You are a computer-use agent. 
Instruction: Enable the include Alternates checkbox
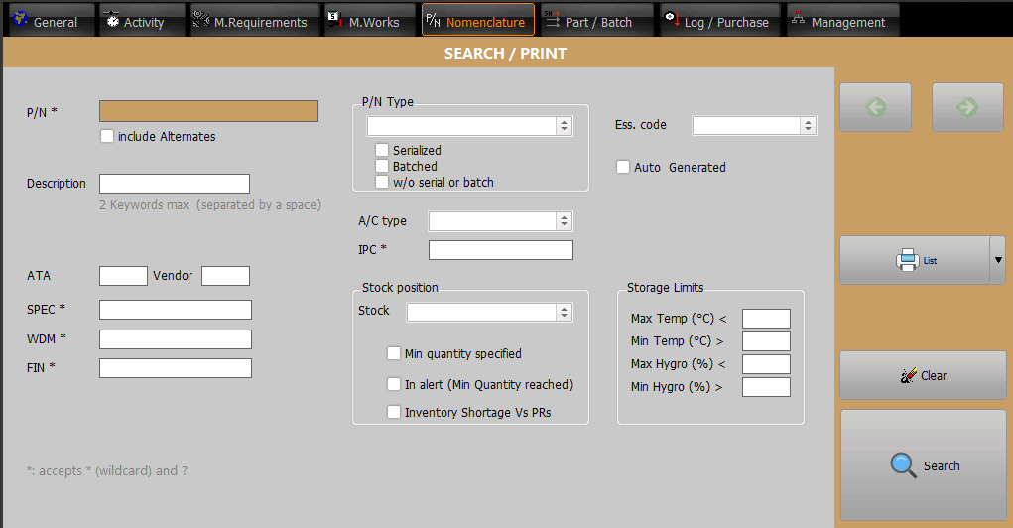click(x=107, y=136)
